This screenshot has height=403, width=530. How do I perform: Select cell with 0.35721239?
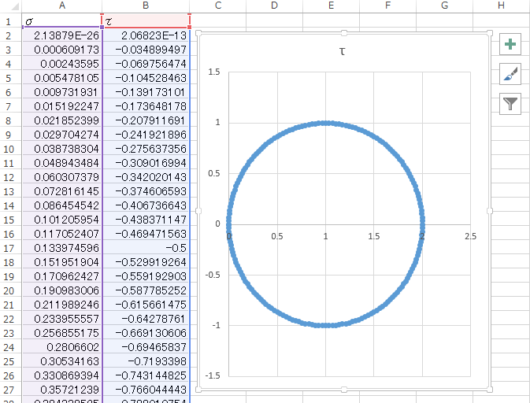62,390
